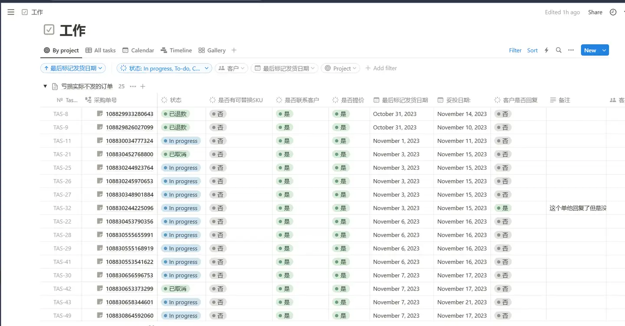Click the Edited 1h ago text
This screenshot has height=326, width=625.
tap(562, 12)
